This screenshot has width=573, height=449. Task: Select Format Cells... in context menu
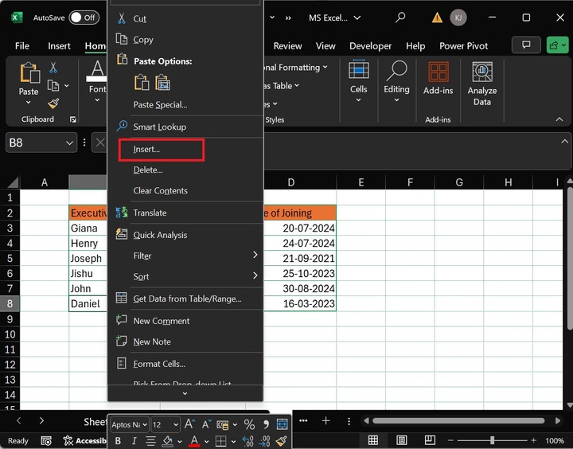(159, 364)
